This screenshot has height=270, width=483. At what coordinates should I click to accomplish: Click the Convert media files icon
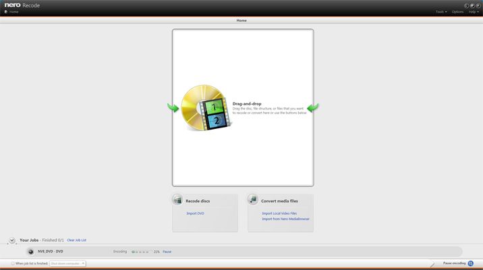point(253,200)
